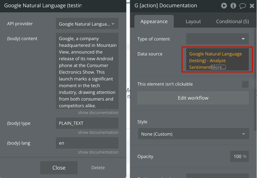Click the (body) lang en field
This screenshot has height=178, width=257.
click(x=87, y=143)
